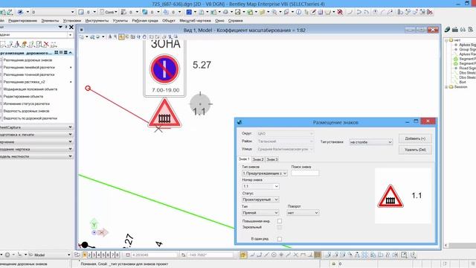Image resolution: width=476 pixels, height=268 pixels.
Task: Toggle the 'Повышенная инф.' checkbox
Action: (x=280, y=221)
